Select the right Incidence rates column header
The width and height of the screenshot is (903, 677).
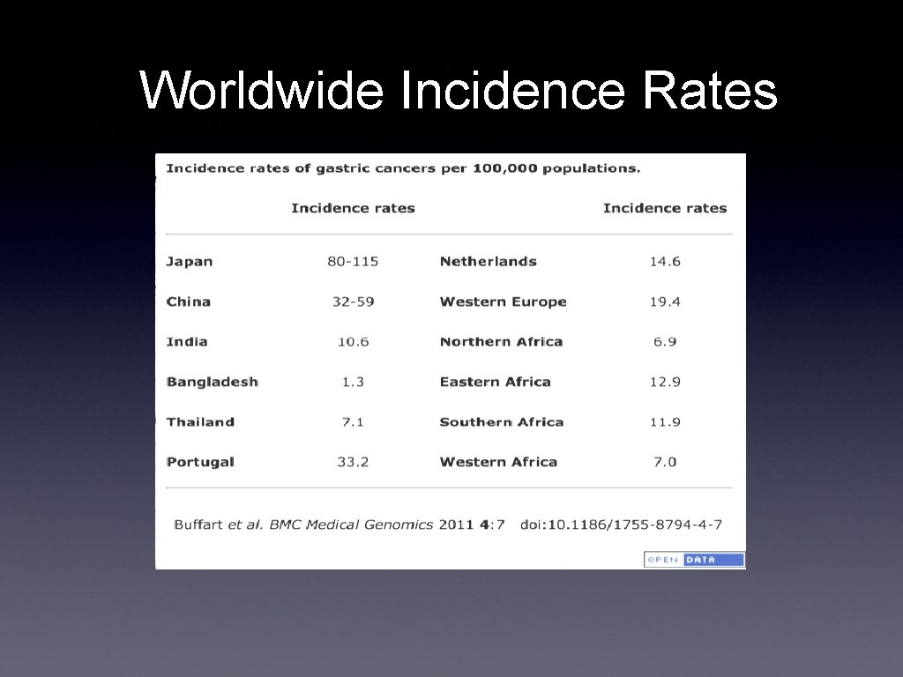point(665,208)
